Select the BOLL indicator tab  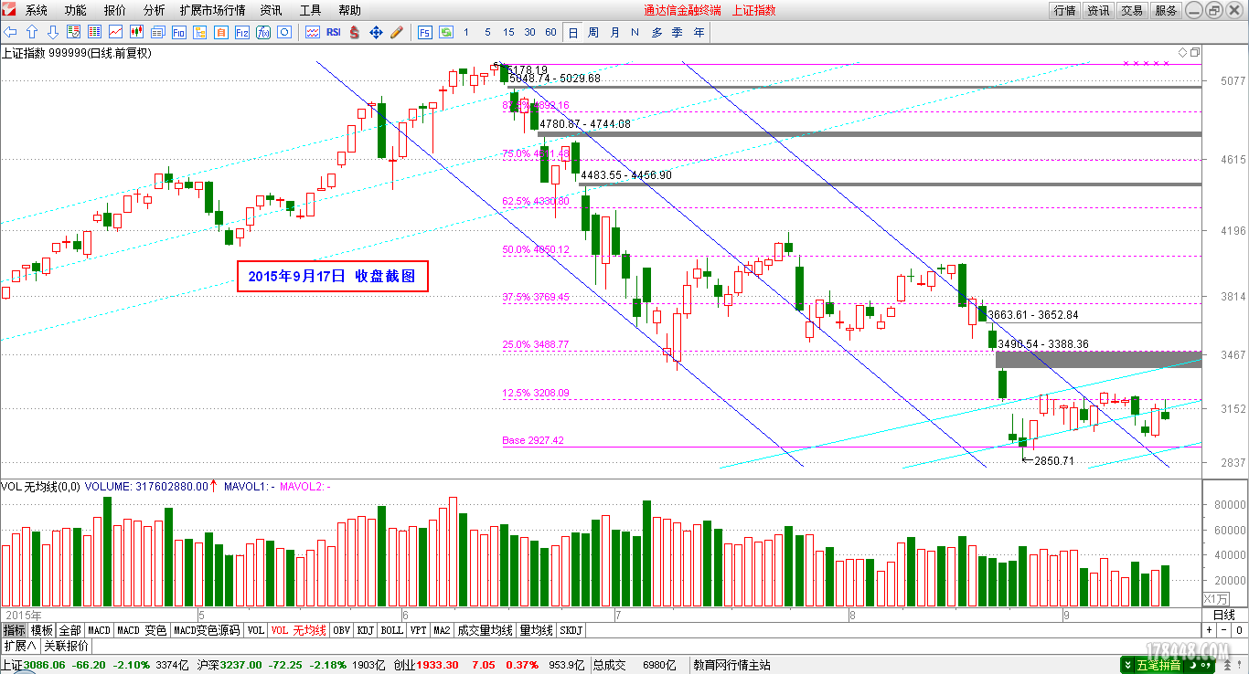(392, 630)
